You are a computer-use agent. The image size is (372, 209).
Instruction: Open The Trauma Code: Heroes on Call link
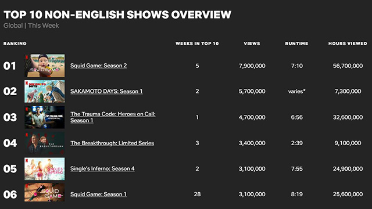(113, 117)
